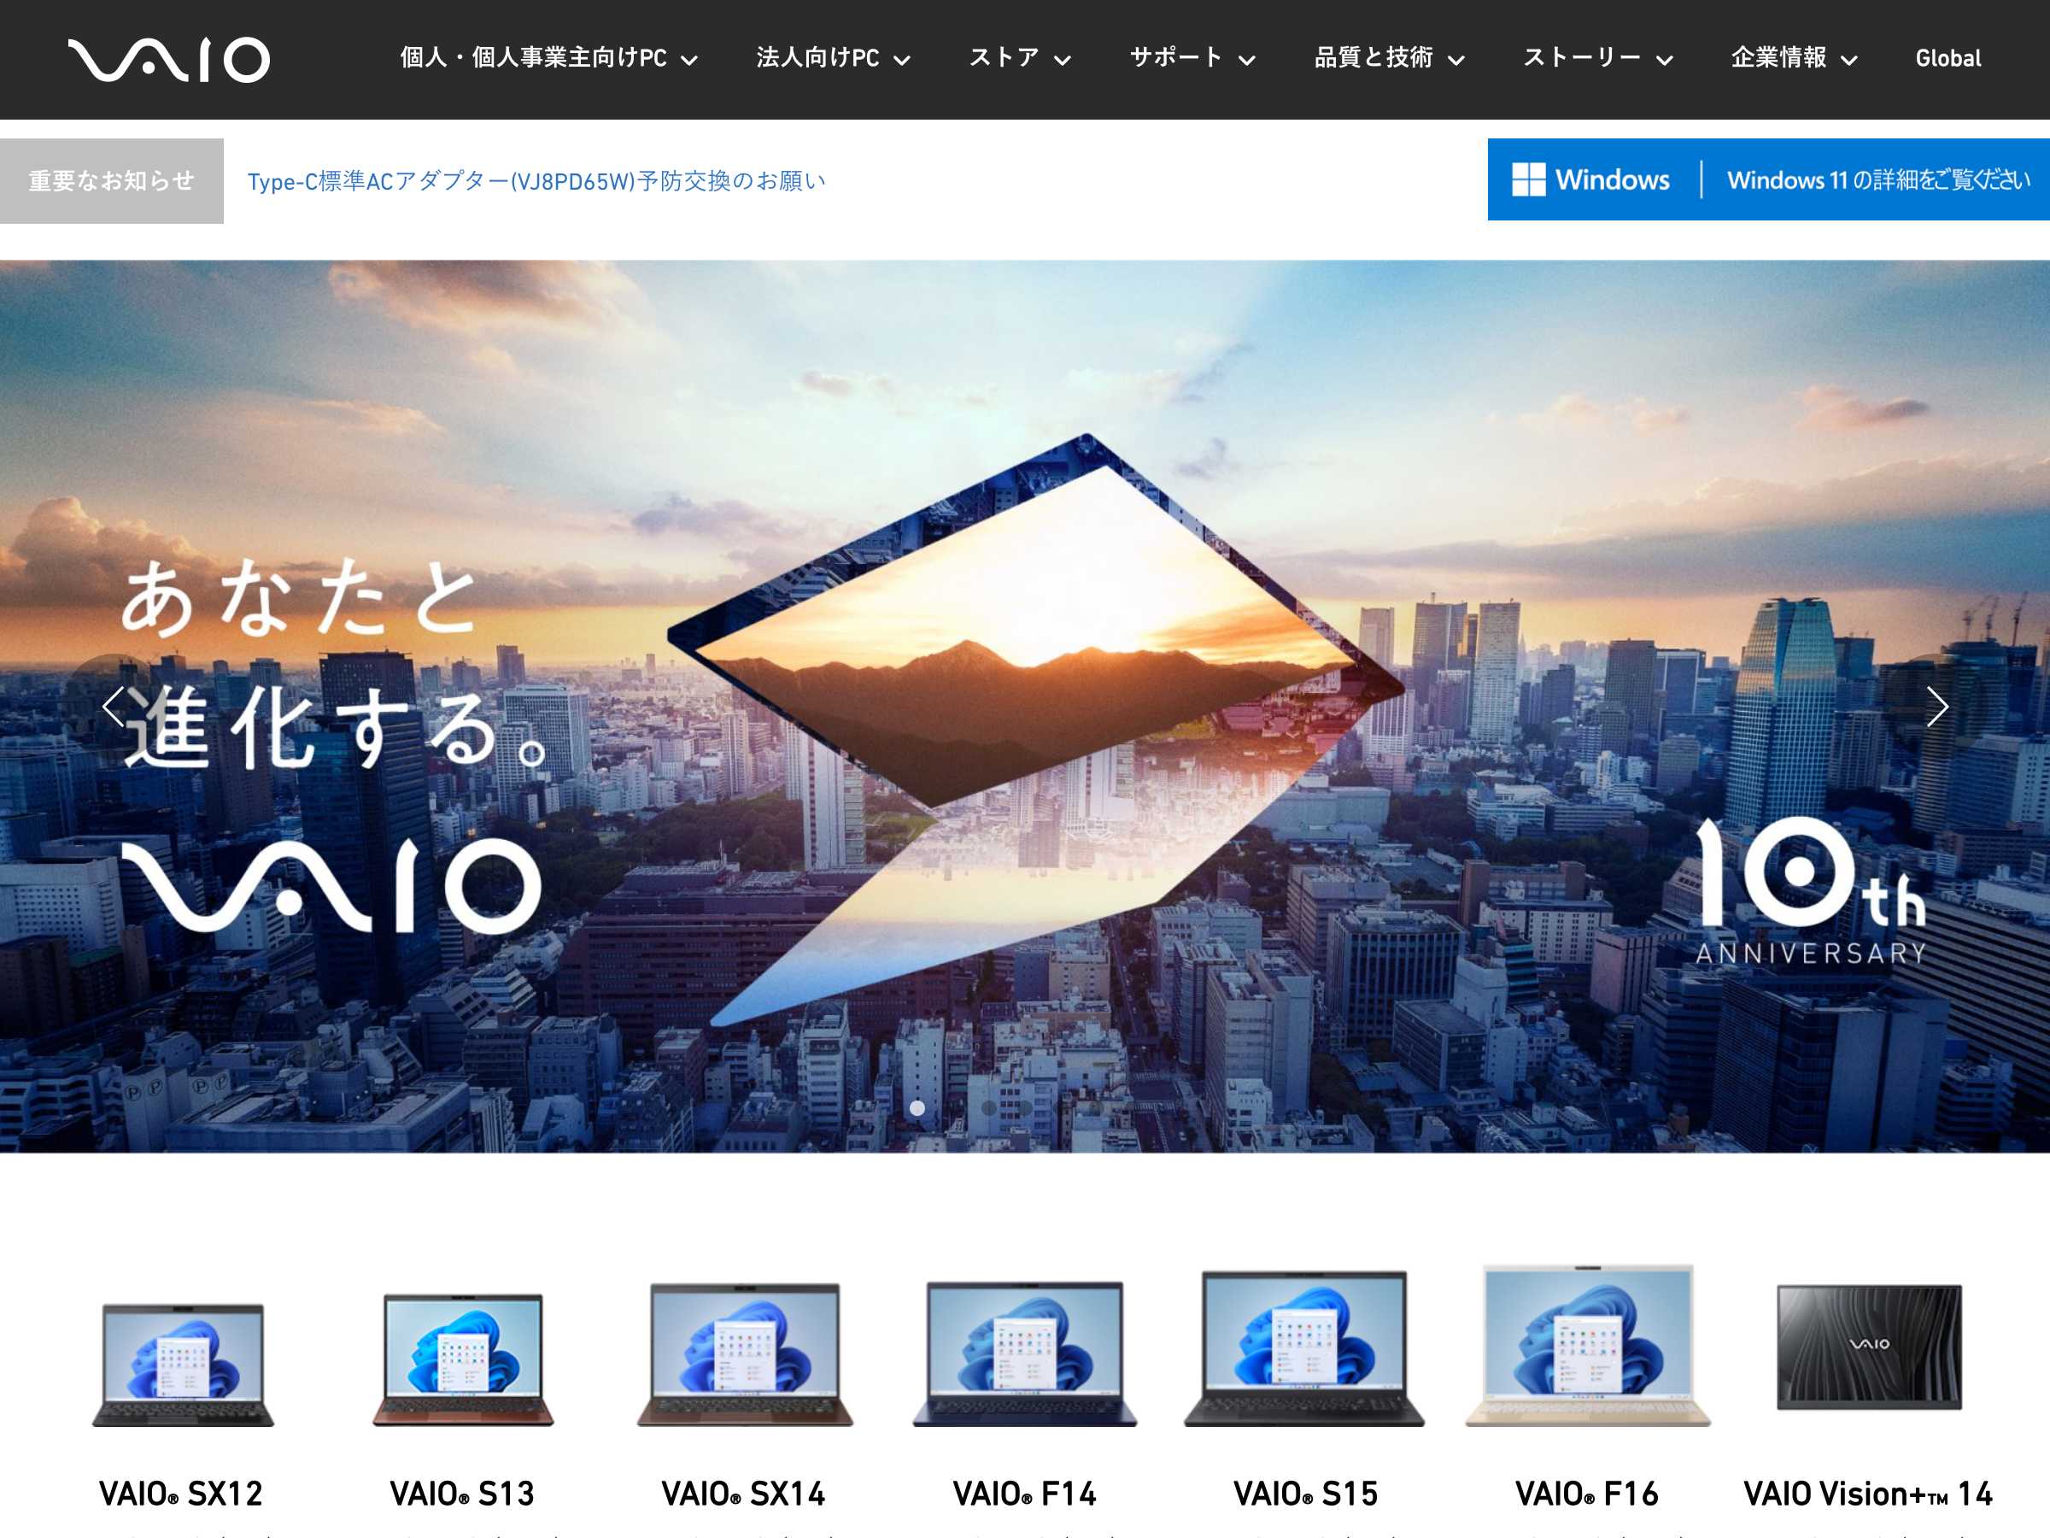Open the VAIO F16 laptop image
Screen dimensions: 2050x1538
pyautogui.click(x=1588, y=1345)
